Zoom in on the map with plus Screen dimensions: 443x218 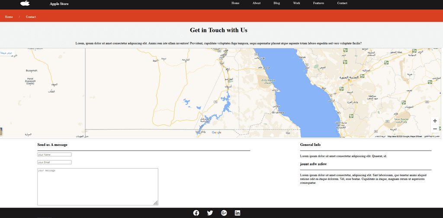pos(435,121)
